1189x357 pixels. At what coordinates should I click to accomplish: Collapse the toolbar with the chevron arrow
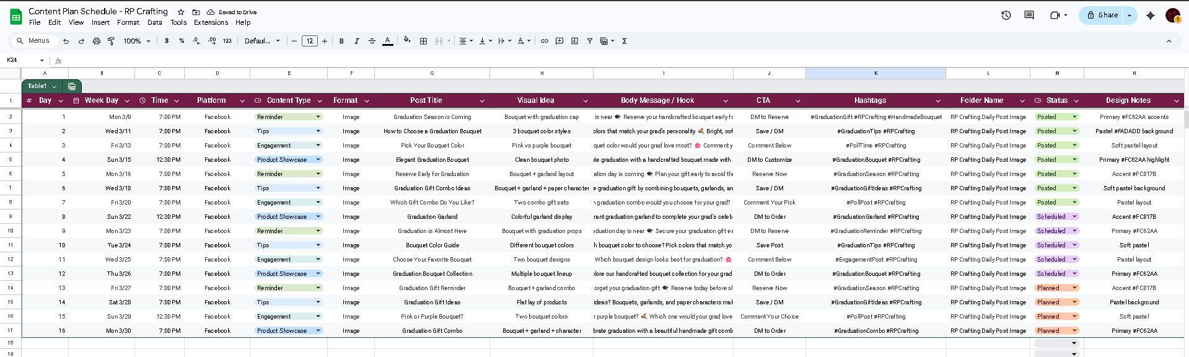point(1169,41)
